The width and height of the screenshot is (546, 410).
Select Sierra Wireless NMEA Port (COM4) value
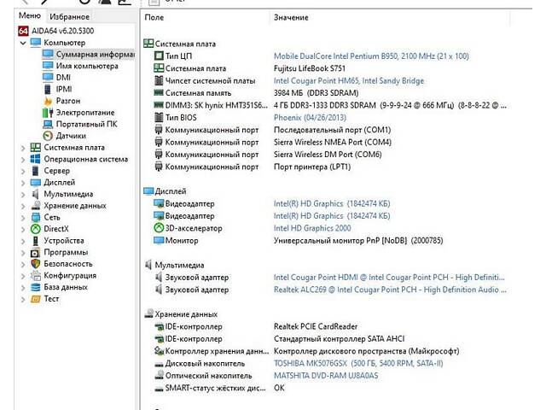tap(333, 143)
